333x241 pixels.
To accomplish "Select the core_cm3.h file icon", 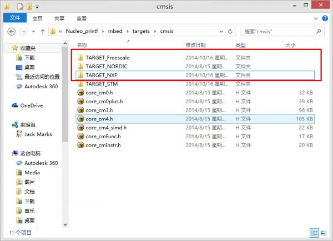I will [x=80, y=110].
